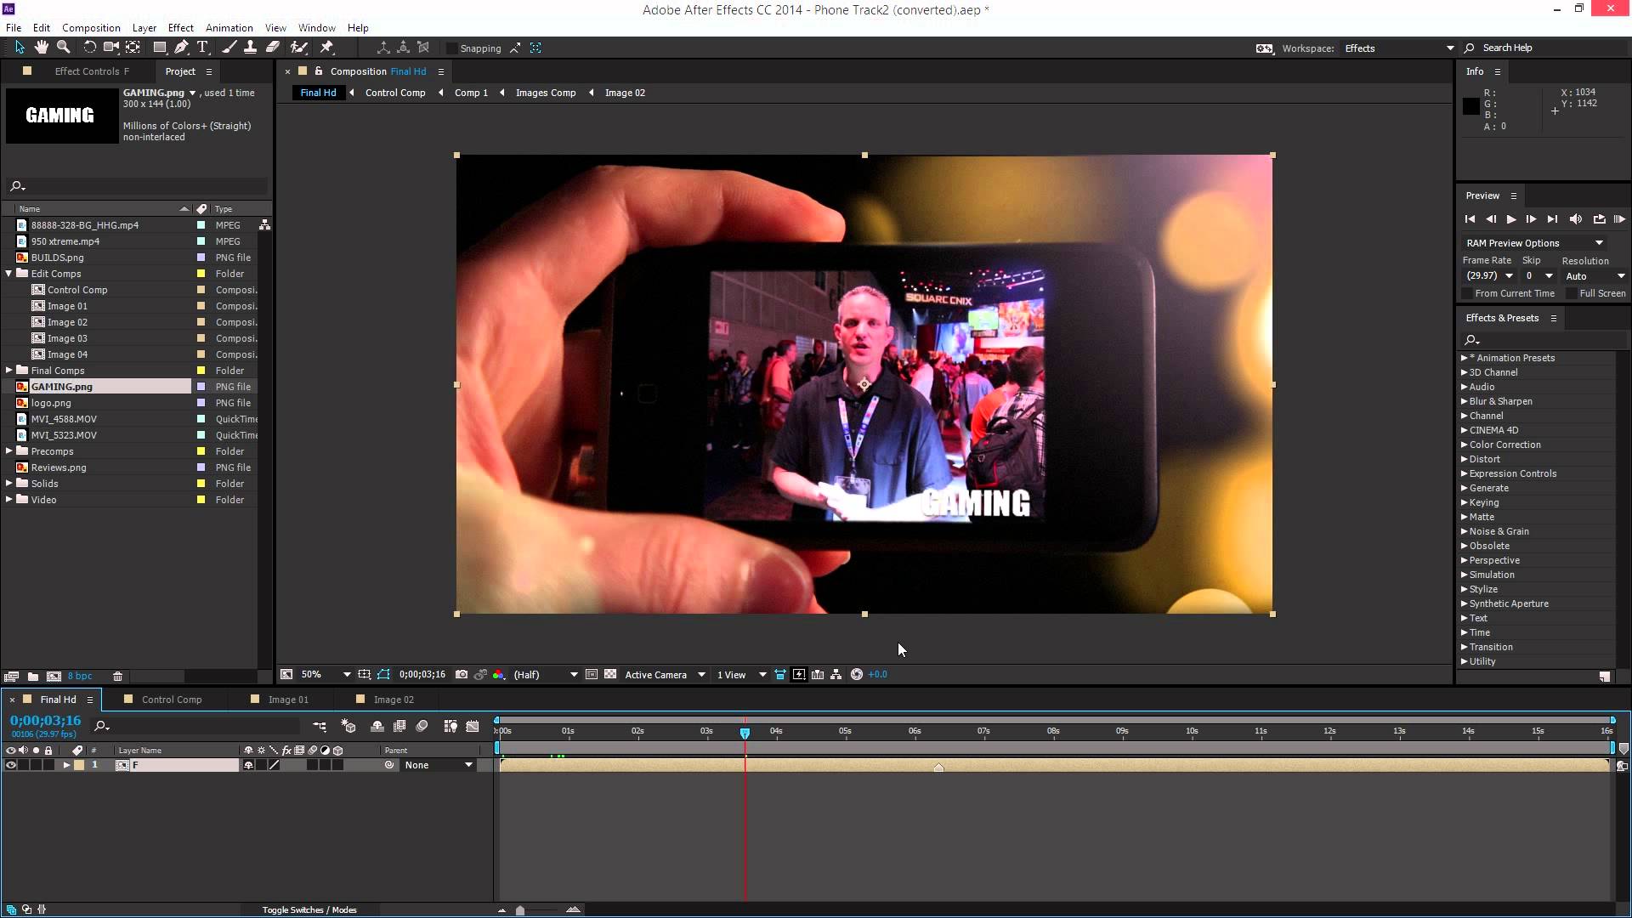Enable the From Current Time checkbox
Image resolution: width=1632 pixels, height=918 pixels.
pos(1468,292)
